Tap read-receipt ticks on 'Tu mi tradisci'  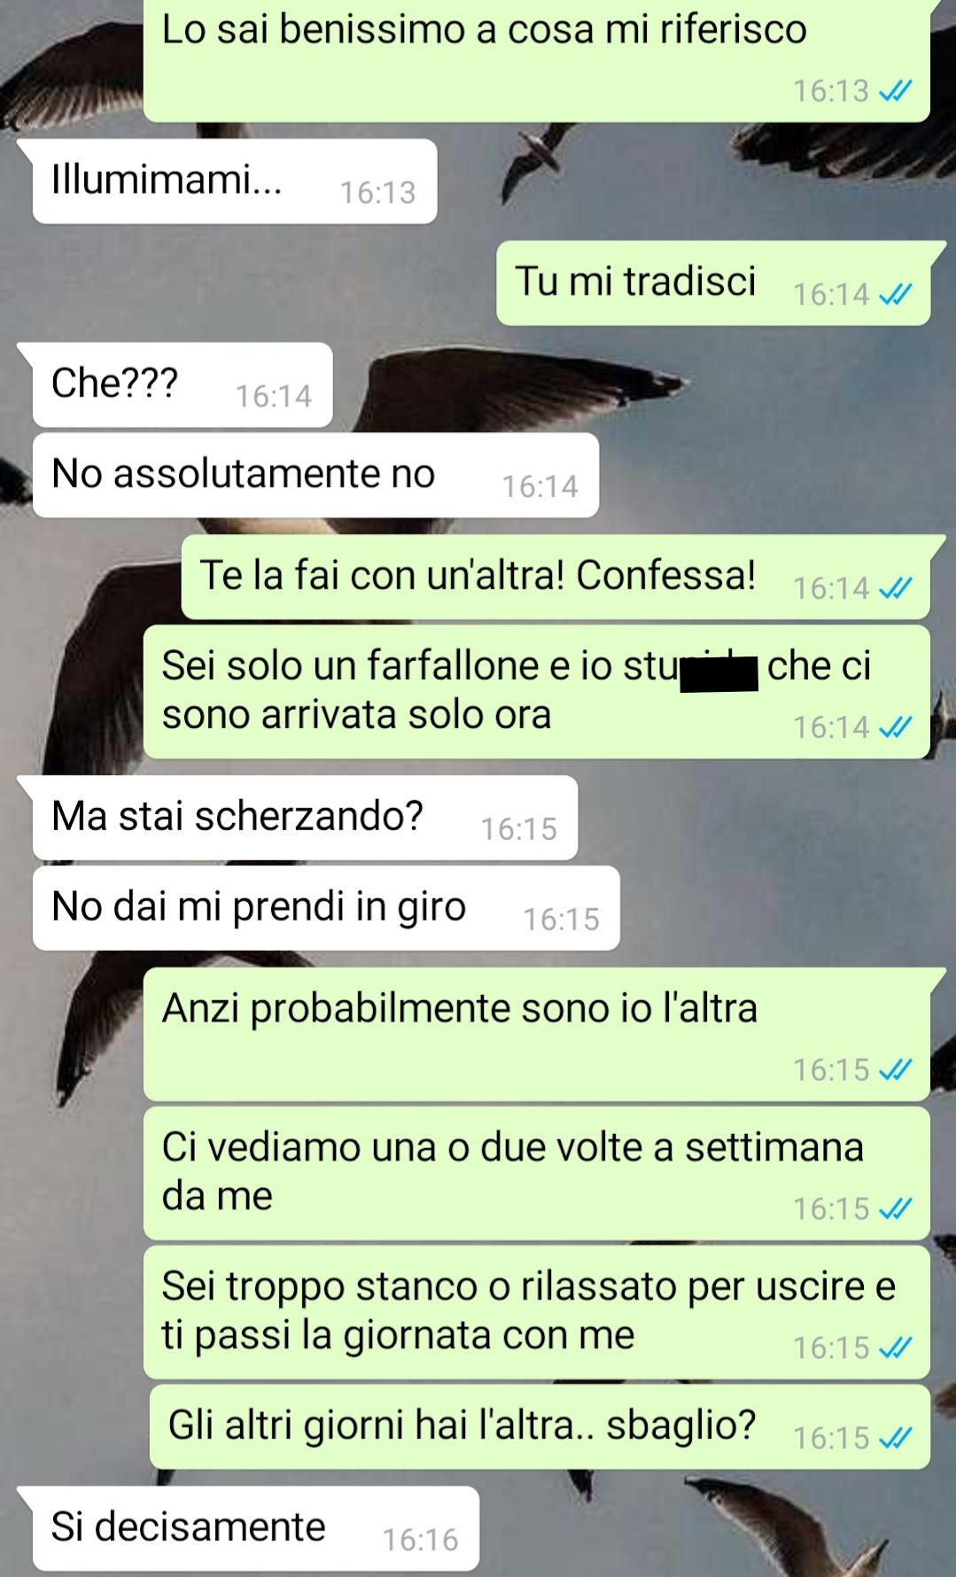(895, 295)
